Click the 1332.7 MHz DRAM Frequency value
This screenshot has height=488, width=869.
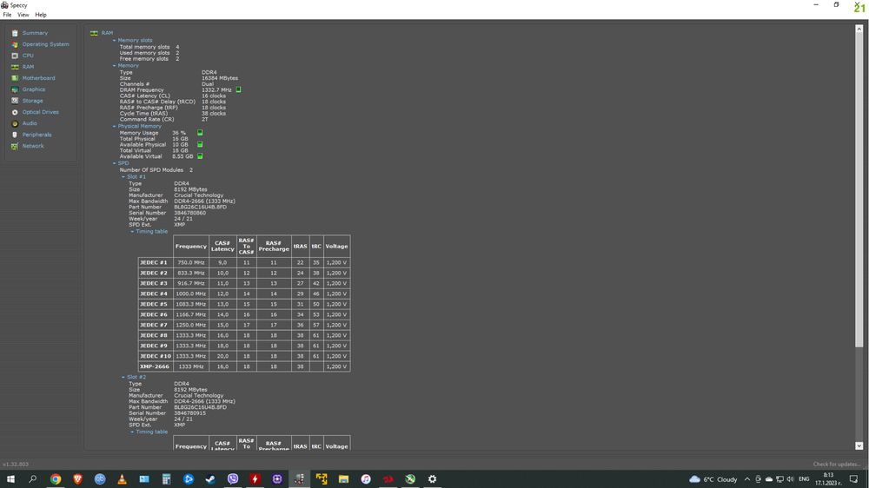click(216, 89)
